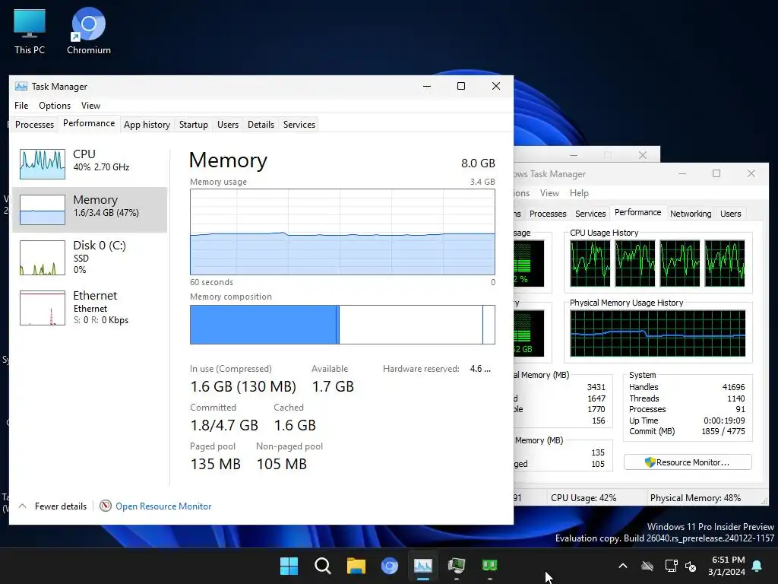The image size is (778, 584).
Task: Click classic Task Manager taskbar icon
Action: (457, 566)
